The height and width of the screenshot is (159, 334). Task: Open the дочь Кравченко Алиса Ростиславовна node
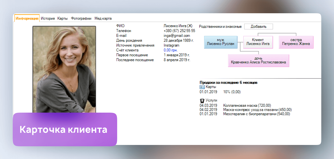point(258,60)
